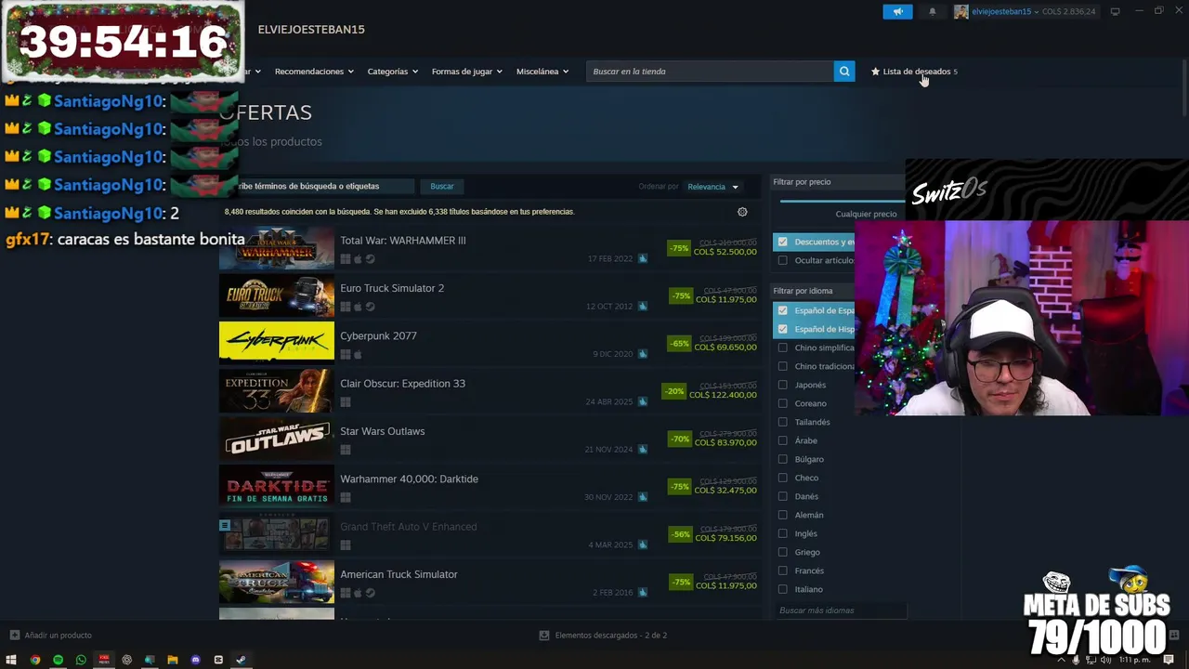Click the Steam taskbar icon

pos(241,660)
